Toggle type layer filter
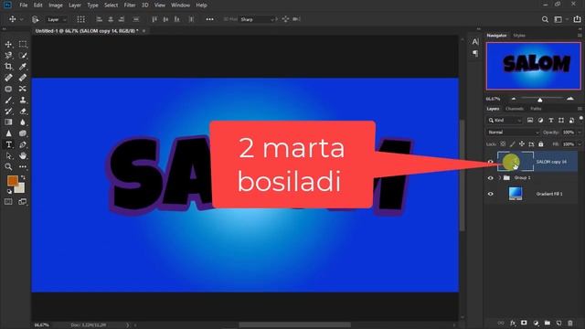 point(550,120)
